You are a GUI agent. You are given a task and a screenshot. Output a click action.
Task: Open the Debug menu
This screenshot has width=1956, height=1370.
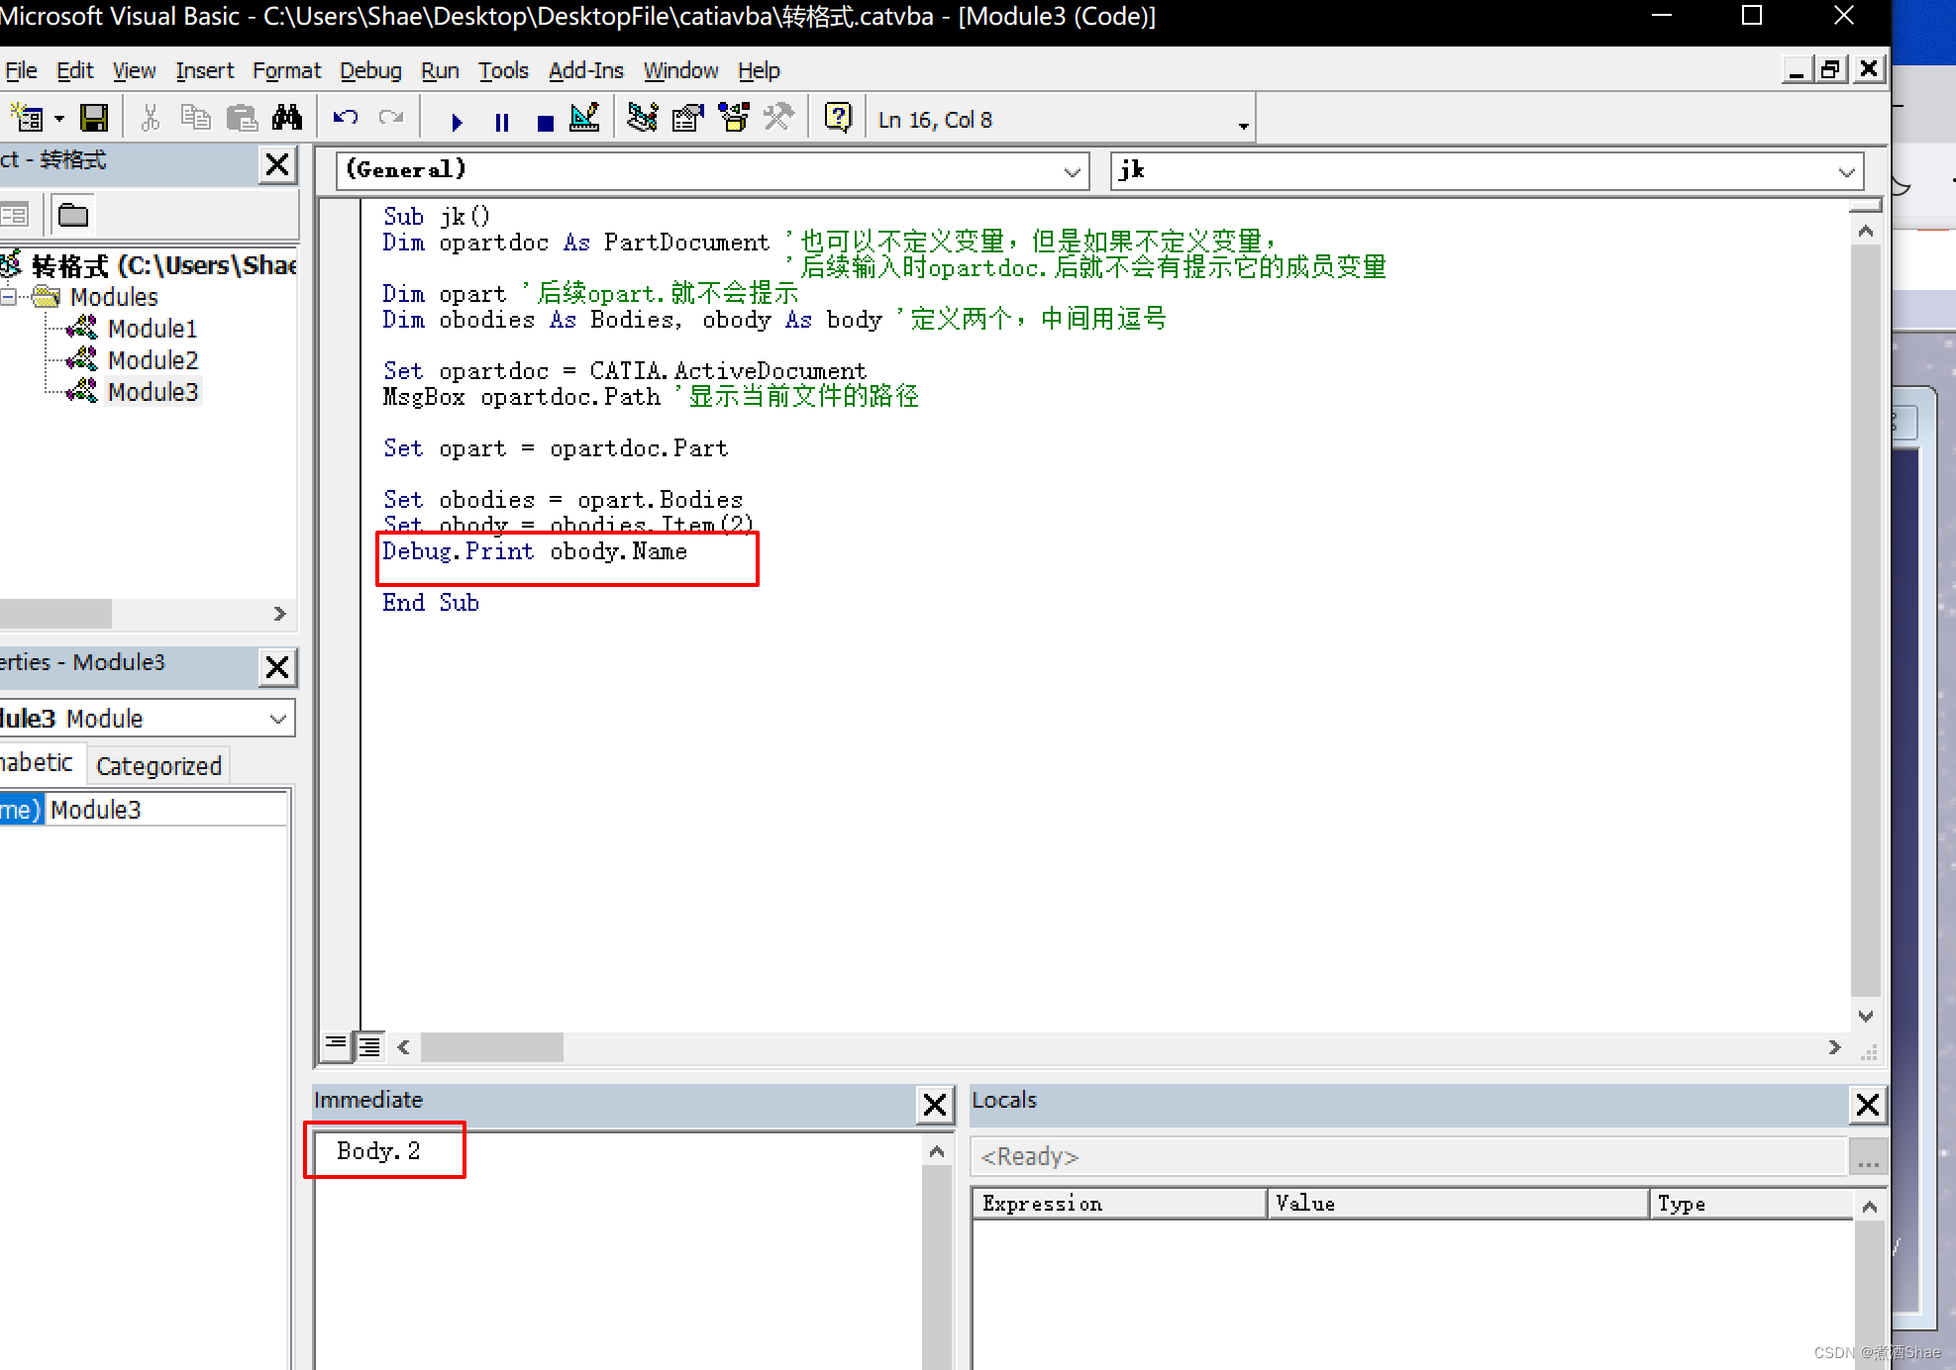coord(370,70)
